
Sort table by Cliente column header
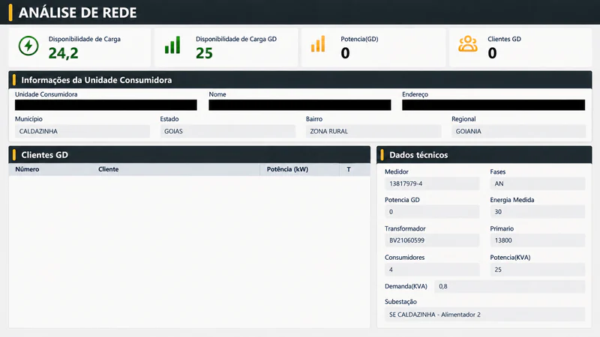(108, 169)
